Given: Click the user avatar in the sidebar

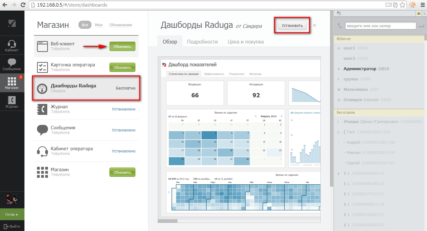Looking at the screenshot, I should 12,199.
